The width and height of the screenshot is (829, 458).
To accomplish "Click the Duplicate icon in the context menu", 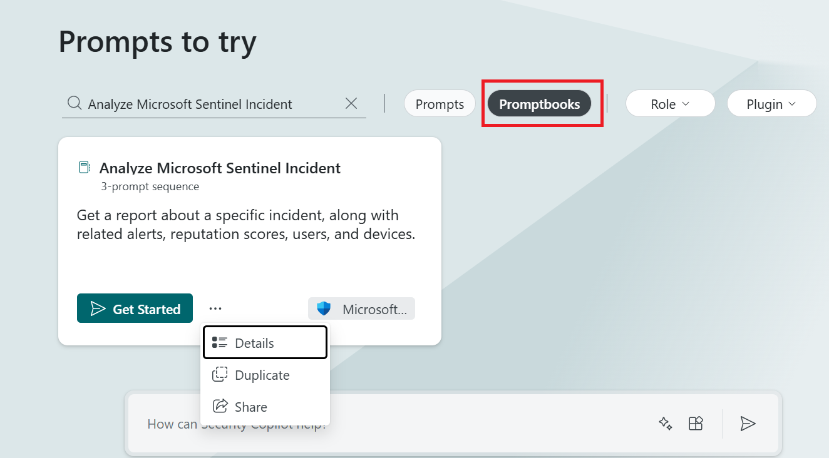I will pyautogui.click(x=220, y=374).
